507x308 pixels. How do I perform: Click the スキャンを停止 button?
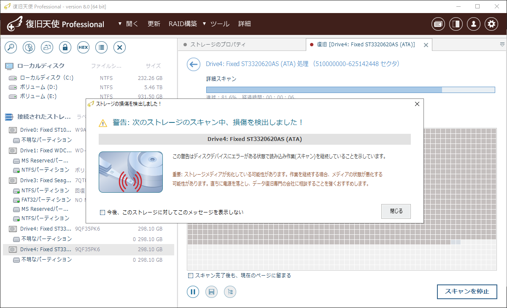[x=467, y=292]
